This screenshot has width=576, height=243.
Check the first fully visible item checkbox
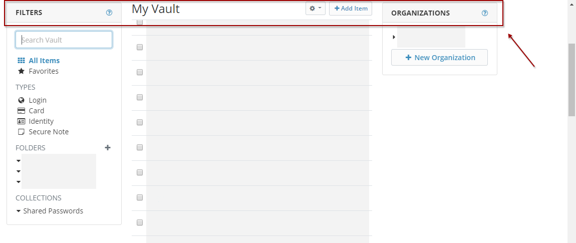140,47
